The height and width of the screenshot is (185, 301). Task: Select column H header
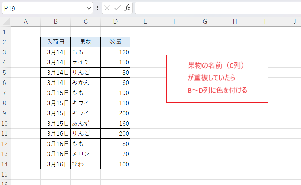tap(235, 22)
